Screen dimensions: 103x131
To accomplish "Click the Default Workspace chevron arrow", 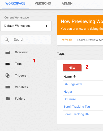I will (x=46, y=26).
